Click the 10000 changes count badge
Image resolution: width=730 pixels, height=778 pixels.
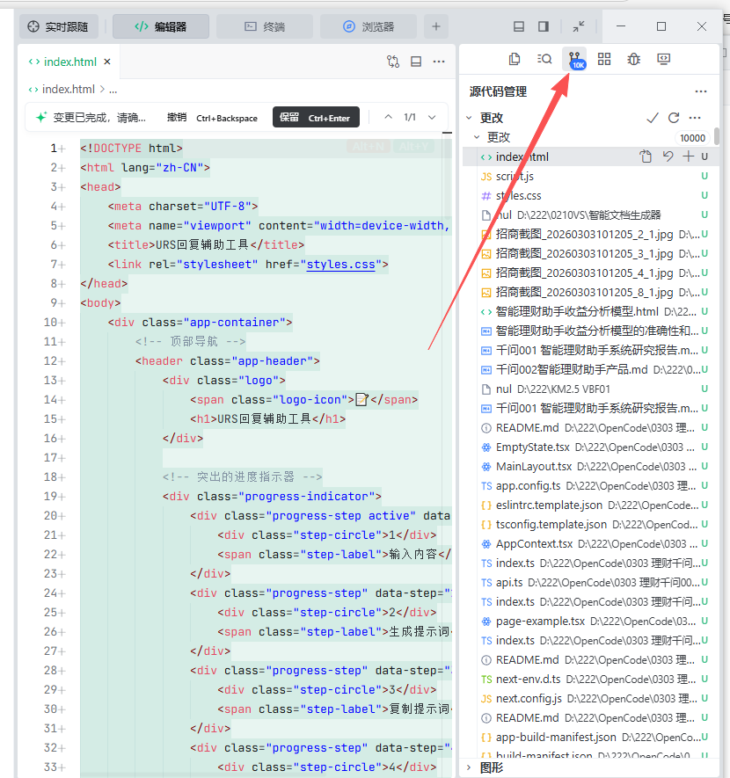coord(692,138)
